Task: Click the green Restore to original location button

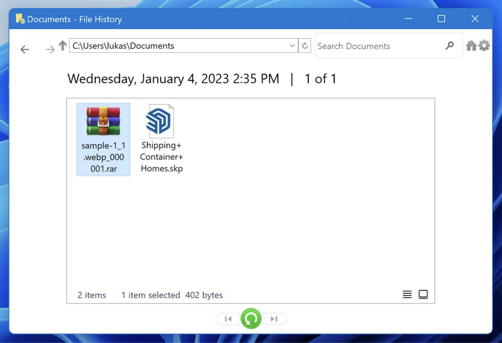Action: coord(250,318)
